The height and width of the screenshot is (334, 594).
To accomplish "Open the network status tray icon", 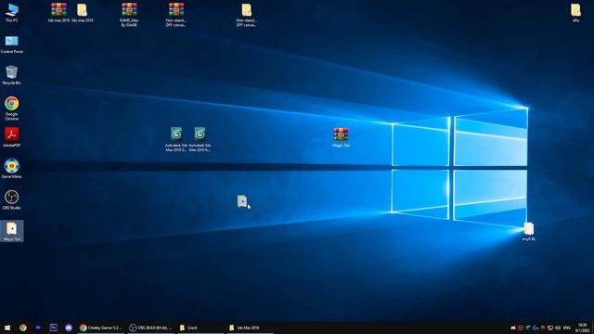I will coord(550,328).
